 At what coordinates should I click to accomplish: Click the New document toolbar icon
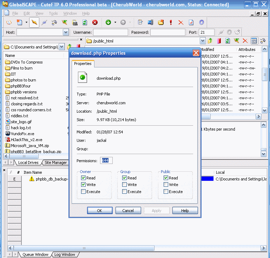click(19, 22)
